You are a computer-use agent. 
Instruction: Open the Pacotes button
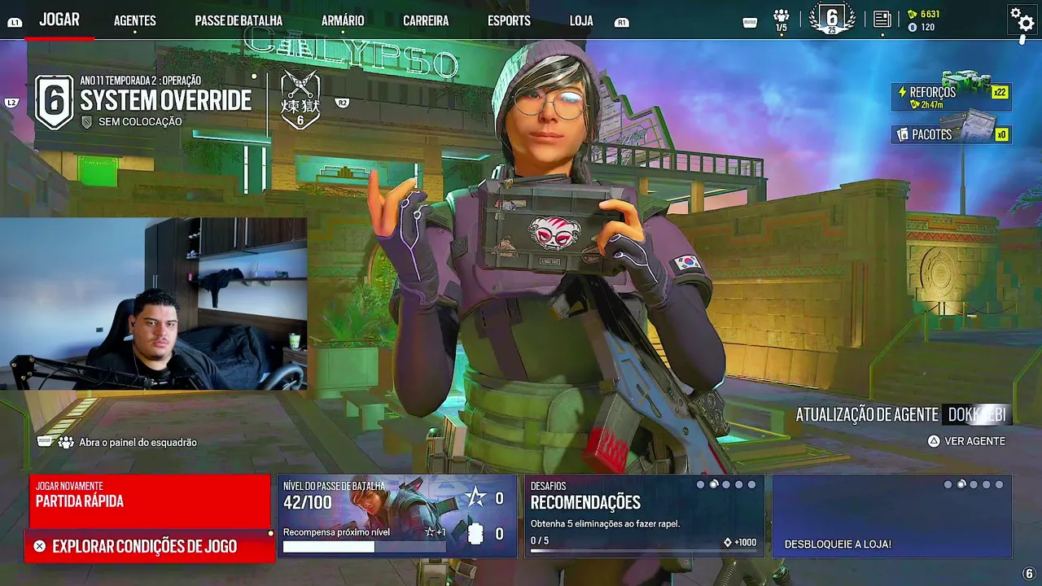click(951, 133)
